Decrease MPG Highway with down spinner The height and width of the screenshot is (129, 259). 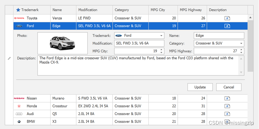pyautogui.click(x=241, y=53)
